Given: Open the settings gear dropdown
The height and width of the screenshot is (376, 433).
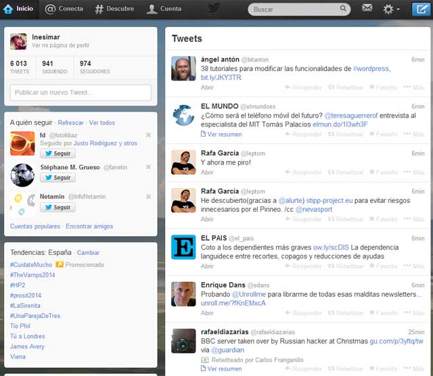Looking at the screenshot, I should 391,9.
